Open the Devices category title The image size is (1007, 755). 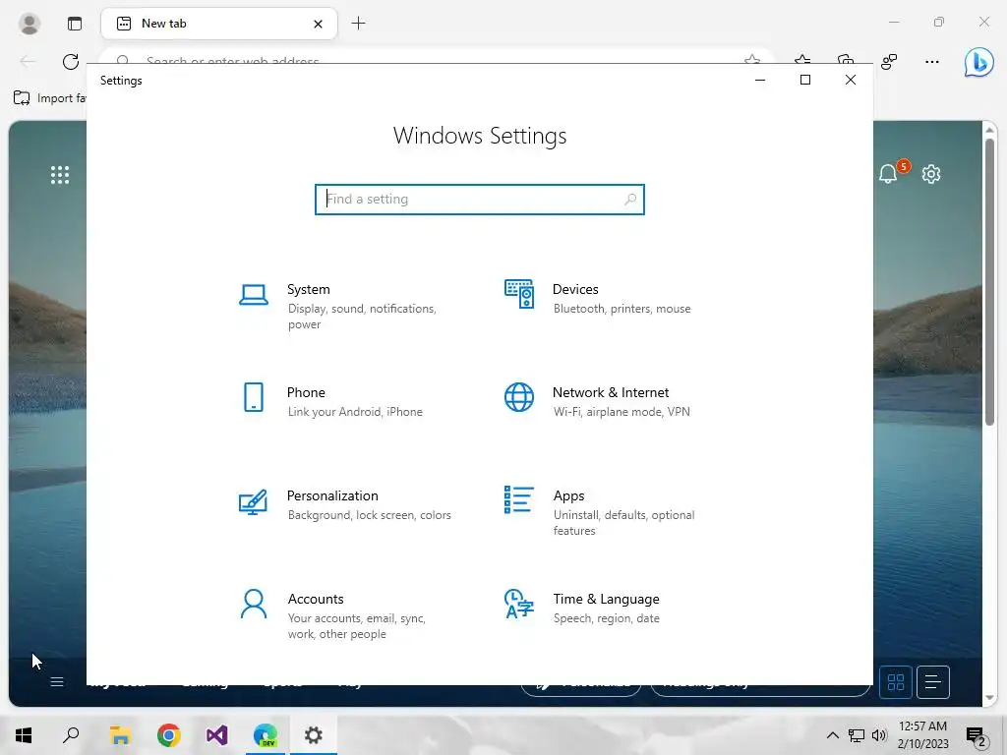pos(575,290)
